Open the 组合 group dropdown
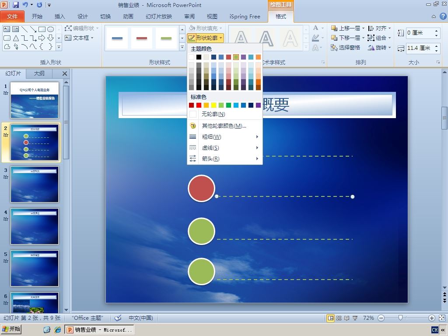 [380, 38]
